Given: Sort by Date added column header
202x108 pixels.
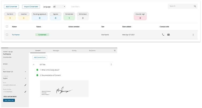Looking at the screenshot, I should (x=127, y=27).
